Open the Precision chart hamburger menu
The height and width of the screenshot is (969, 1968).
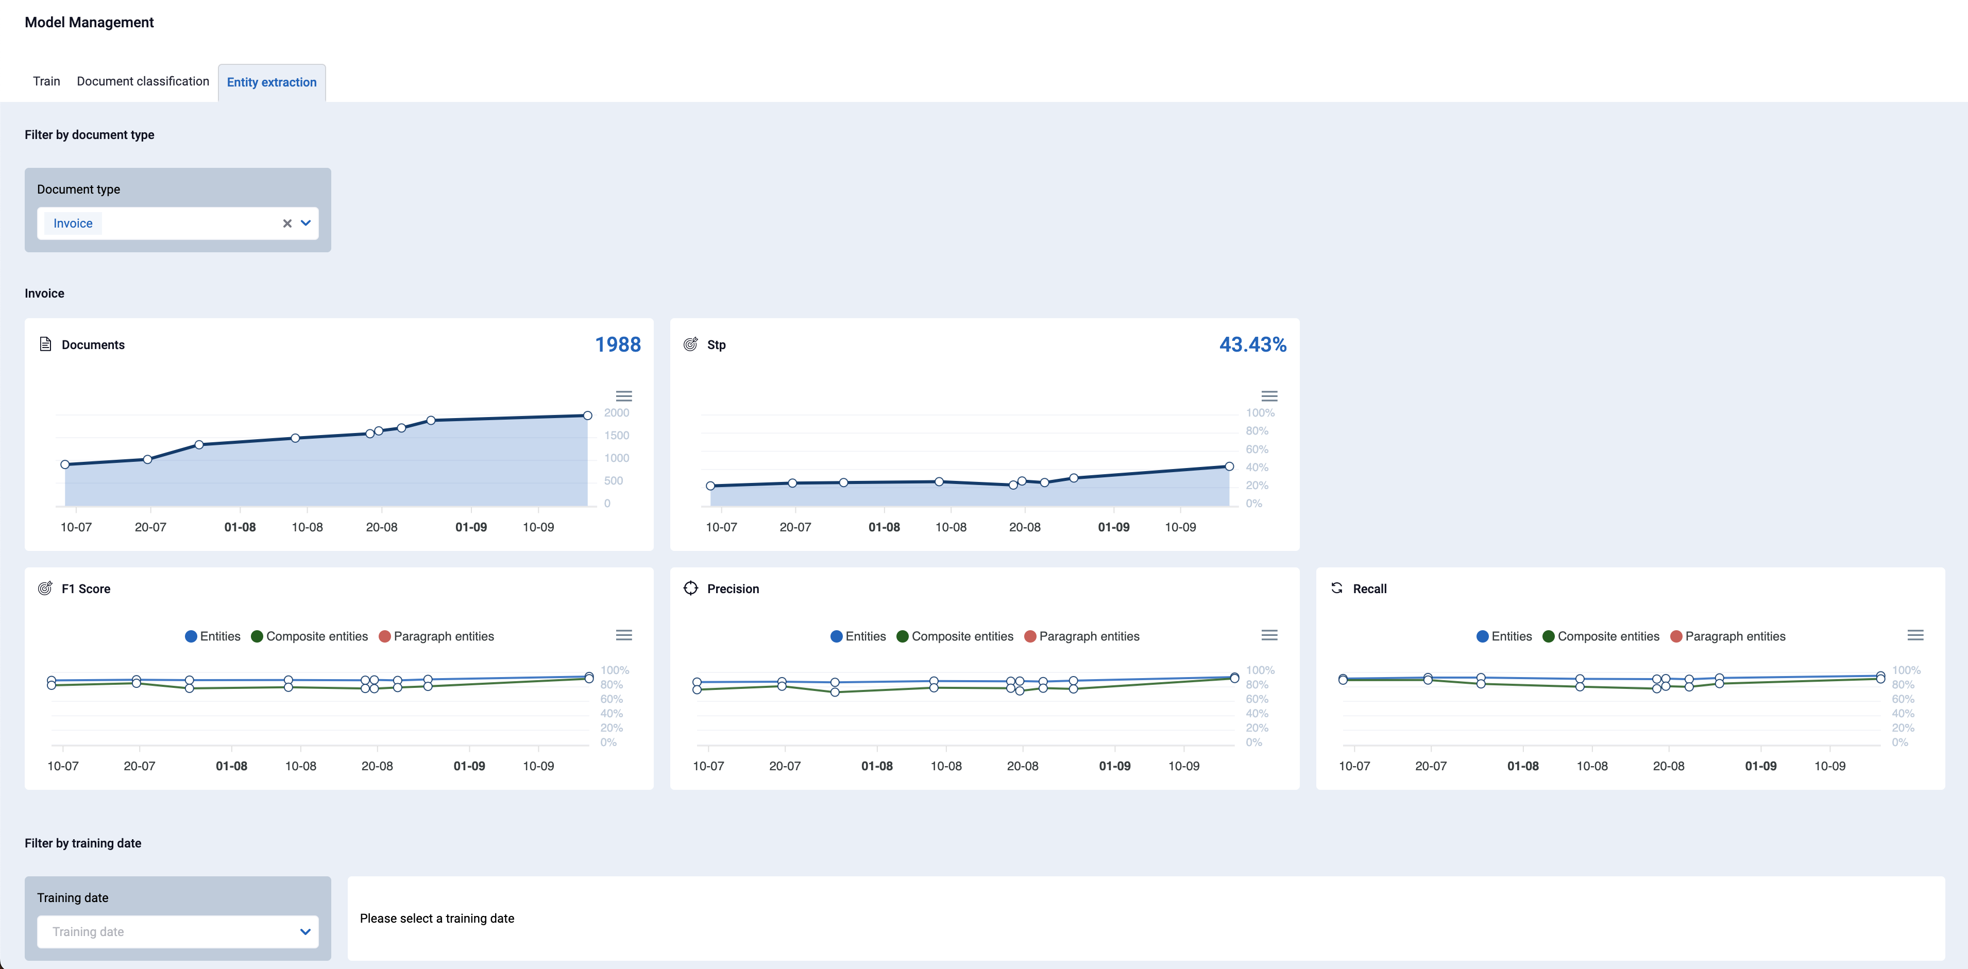[1269, 634]
